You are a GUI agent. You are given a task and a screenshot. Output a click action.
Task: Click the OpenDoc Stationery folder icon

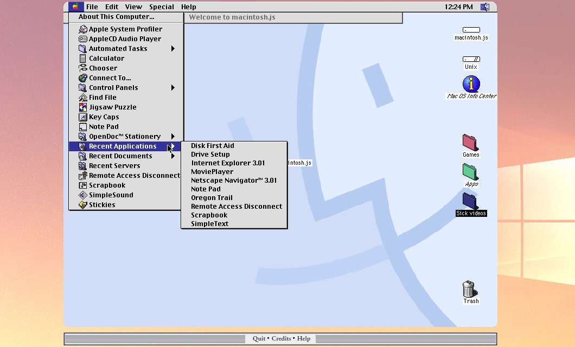point(83,136)
